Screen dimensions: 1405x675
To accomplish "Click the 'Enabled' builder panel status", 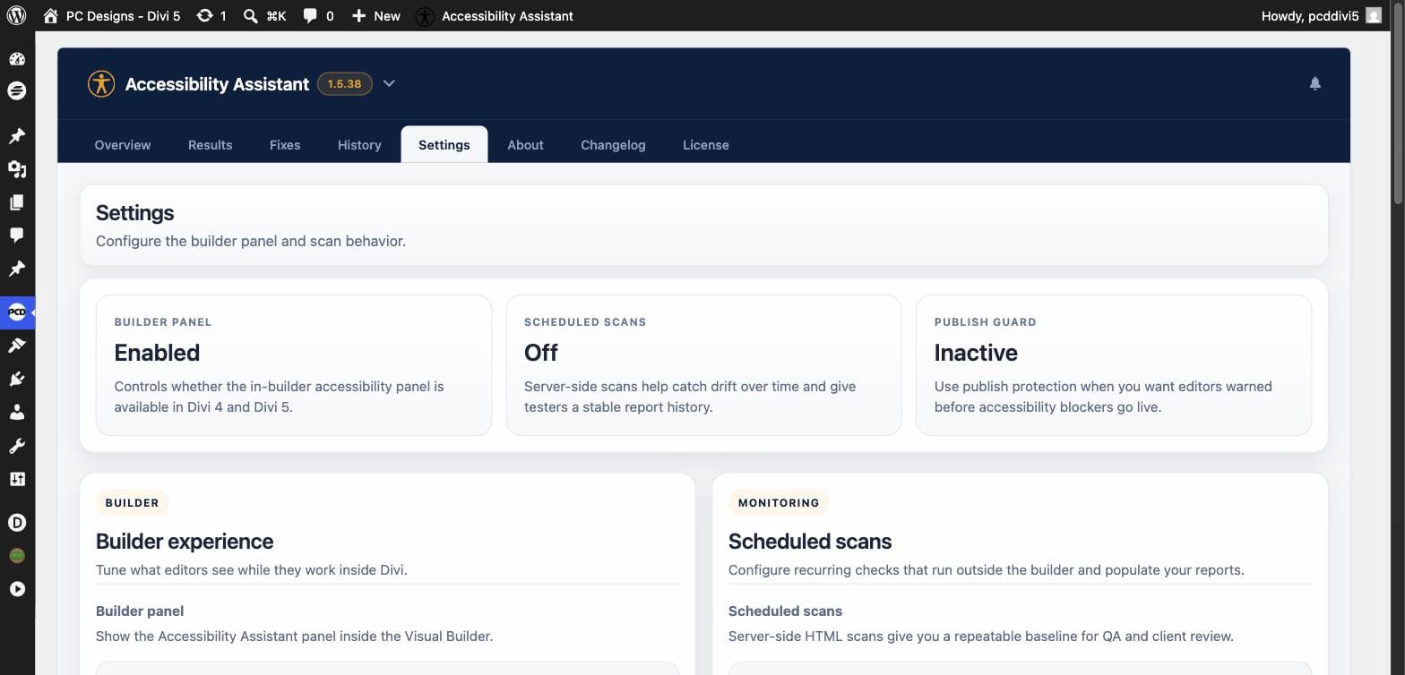I will 157,353.
